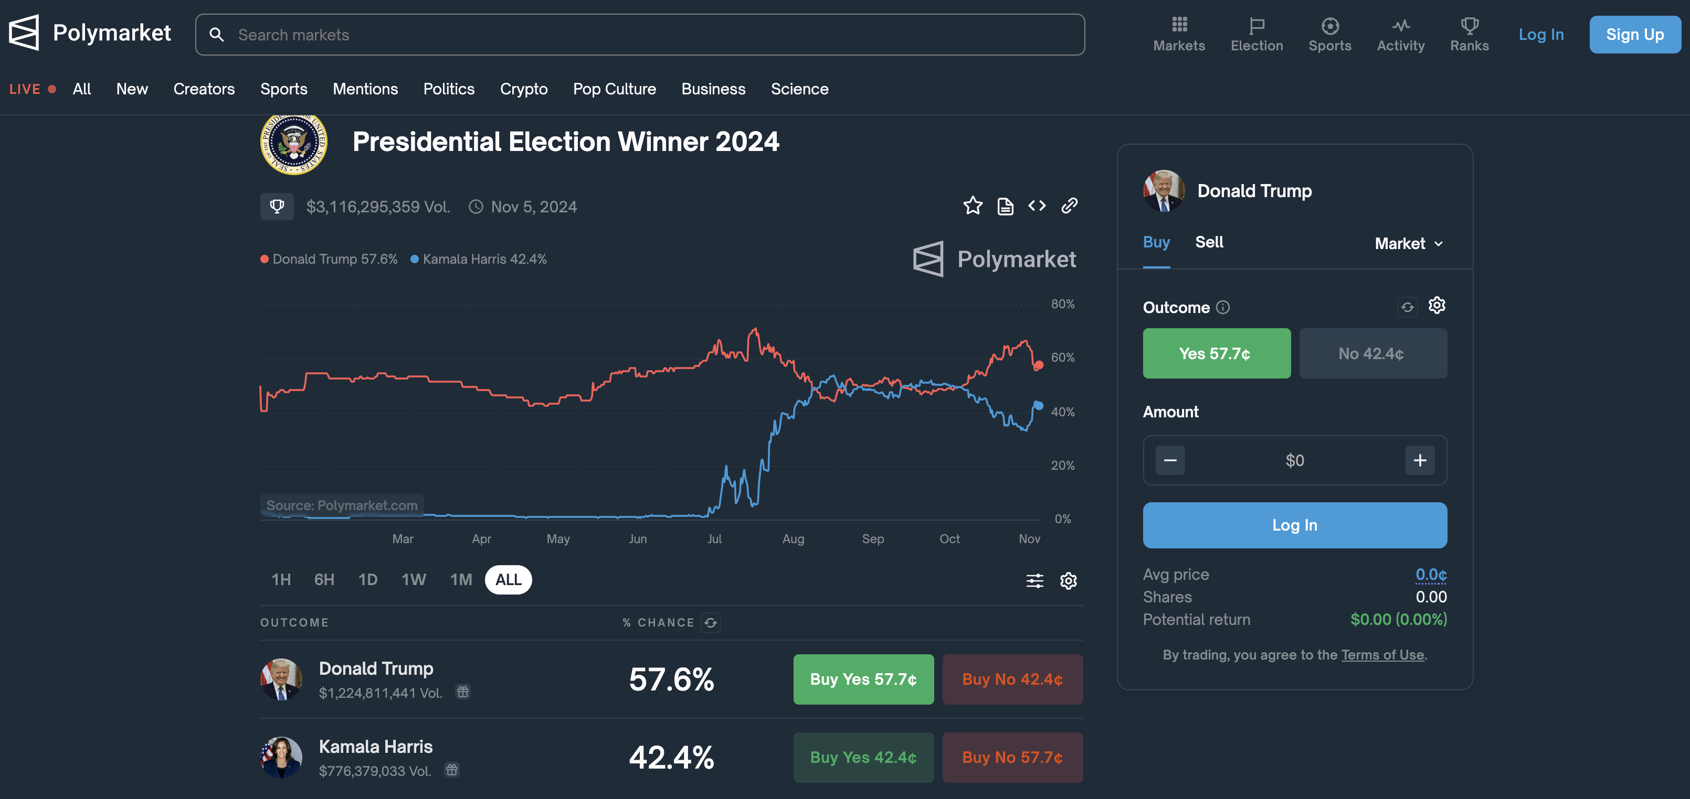Open the Terms of Use link

1382,655
